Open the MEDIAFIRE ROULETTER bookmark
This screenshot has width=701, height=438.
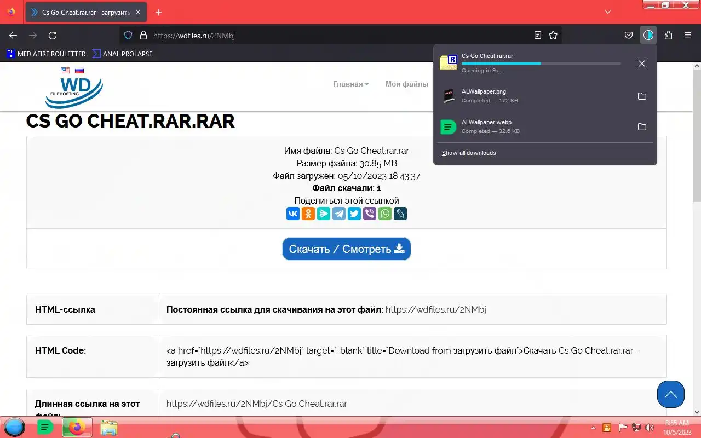[47, 54]
